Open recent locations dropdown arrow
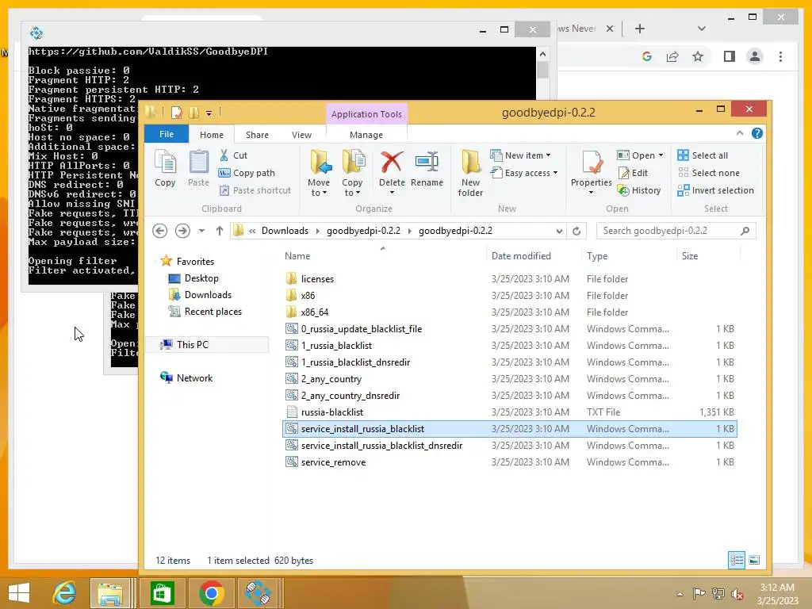 [201, 231]
